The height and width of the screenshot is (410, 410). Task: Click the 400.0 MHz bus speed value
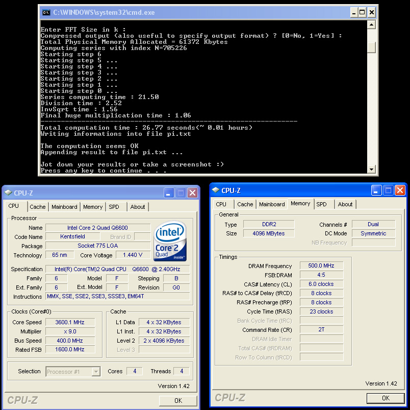pos(70,341)
